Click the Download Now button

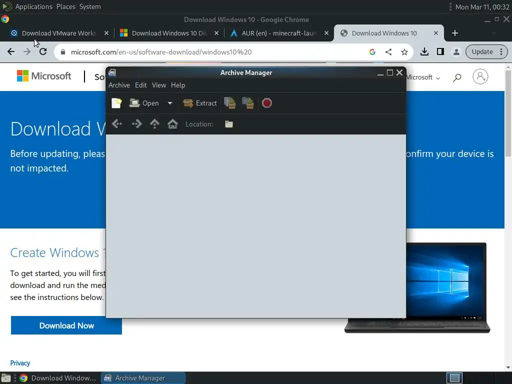[x=66, y=325]
